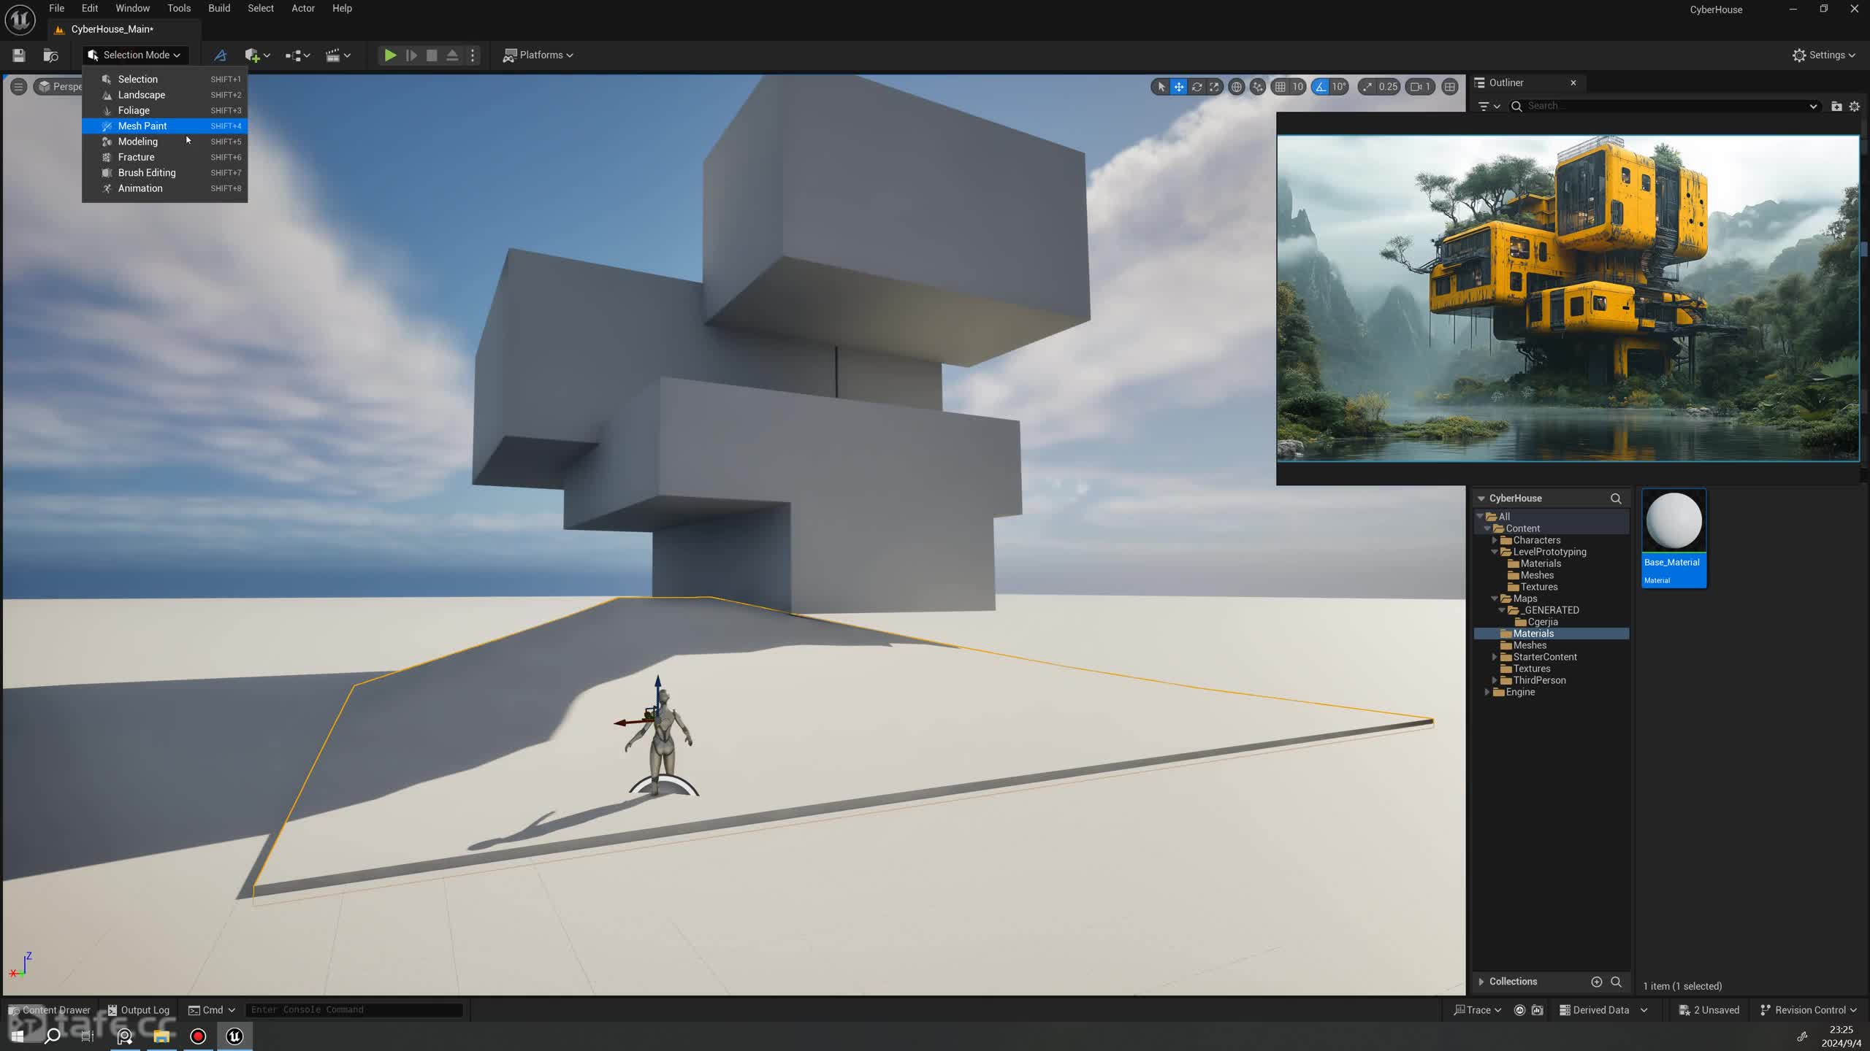Activate the scale gizmo tool
Image resolution: width=1870 pixels, height=1051 pixels.
click(x=1214, y=87)
